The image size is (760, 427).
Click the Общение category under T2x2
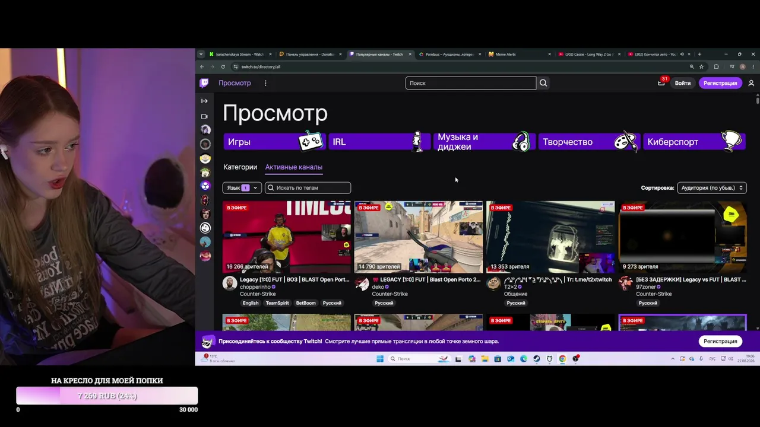tap(515, 294)
